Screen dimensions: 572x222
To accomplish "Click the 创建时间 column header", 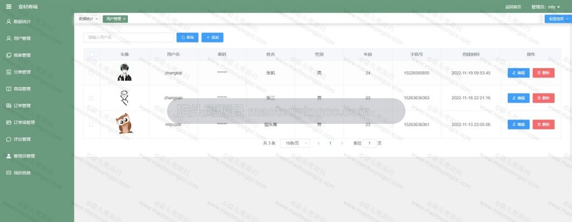I will [470, 54].
